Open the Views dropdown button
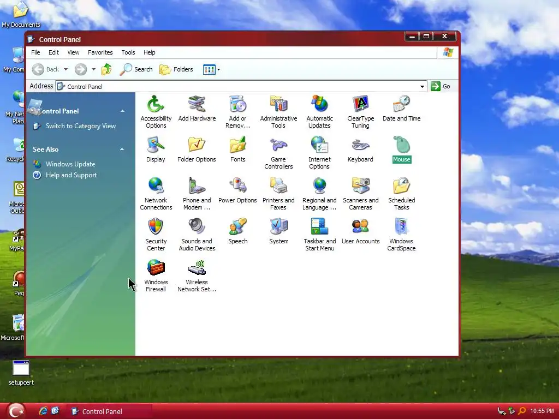The image size is (559, 419). pyautogui.click(x=211, y=69)
